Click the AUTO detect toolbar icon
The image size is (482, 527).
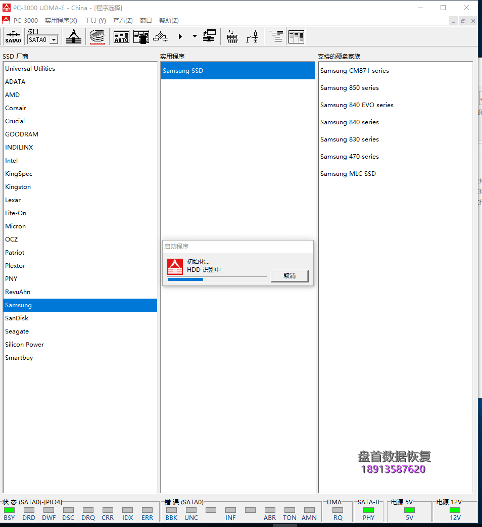[121, 36]
